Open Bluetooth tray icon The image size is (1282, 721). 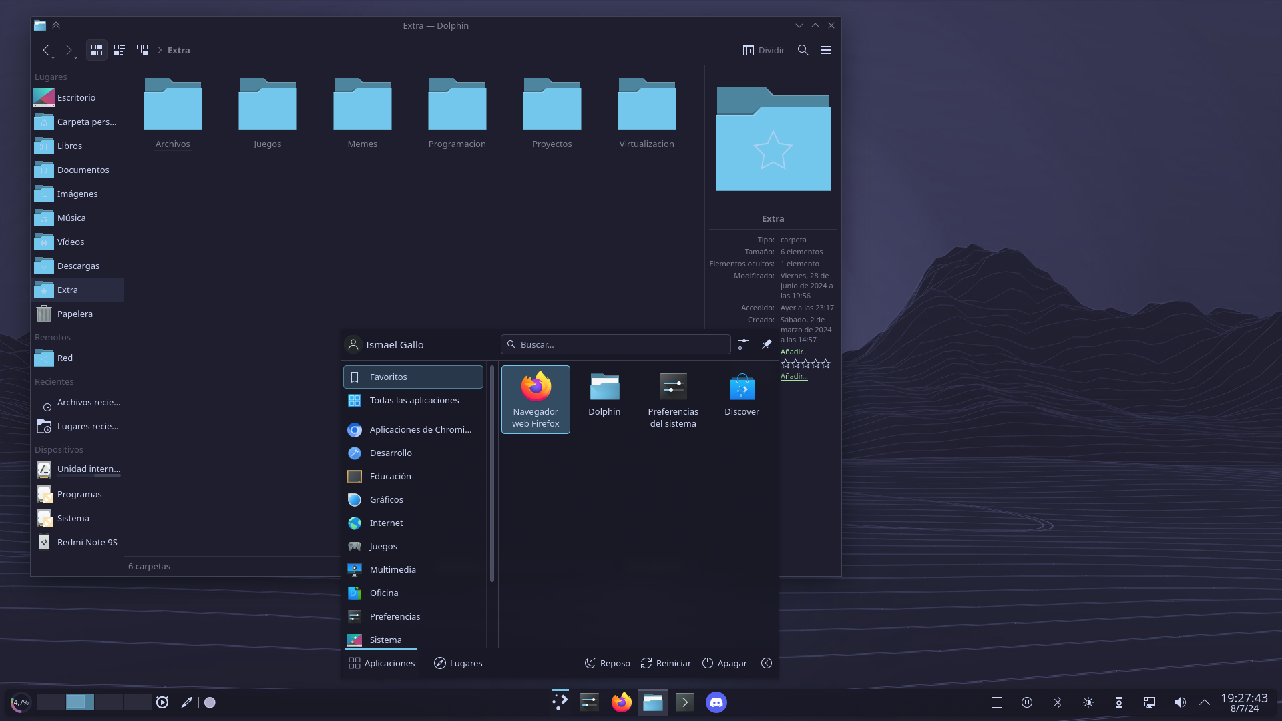pos(1058,702)
